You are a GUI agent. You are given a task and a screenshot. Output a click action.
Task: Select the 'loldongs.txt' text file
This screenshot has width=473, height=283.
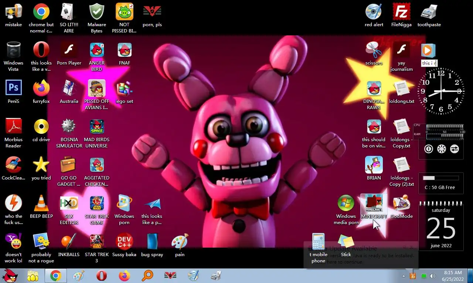[402, 92]
